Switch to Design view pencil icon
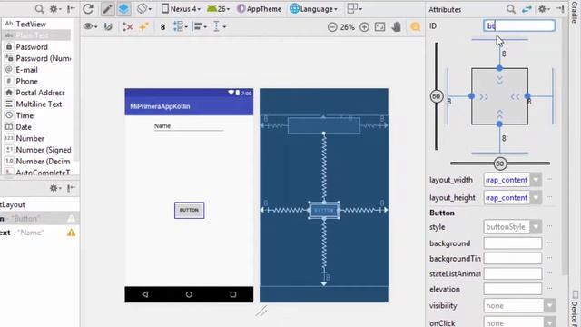Viewport: 581px width, 327px height. click(107, 9)
